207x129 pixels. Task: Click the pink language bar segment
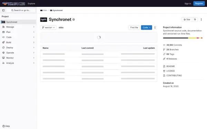[x=198, y=38]
